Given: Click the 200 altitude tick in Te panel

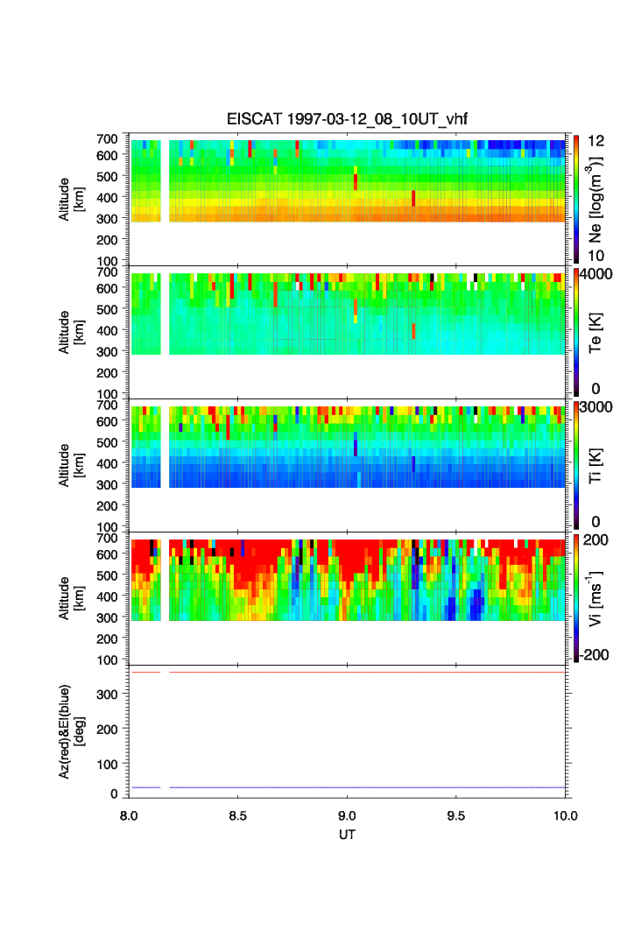Looking at the screenshot, I should [108, 373].
